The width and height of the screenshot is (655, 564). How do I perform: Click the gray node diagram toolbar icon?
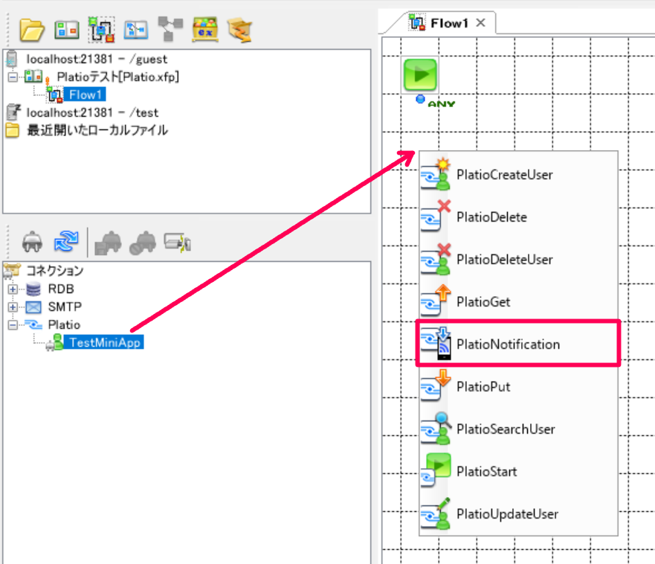pos(170,29)
